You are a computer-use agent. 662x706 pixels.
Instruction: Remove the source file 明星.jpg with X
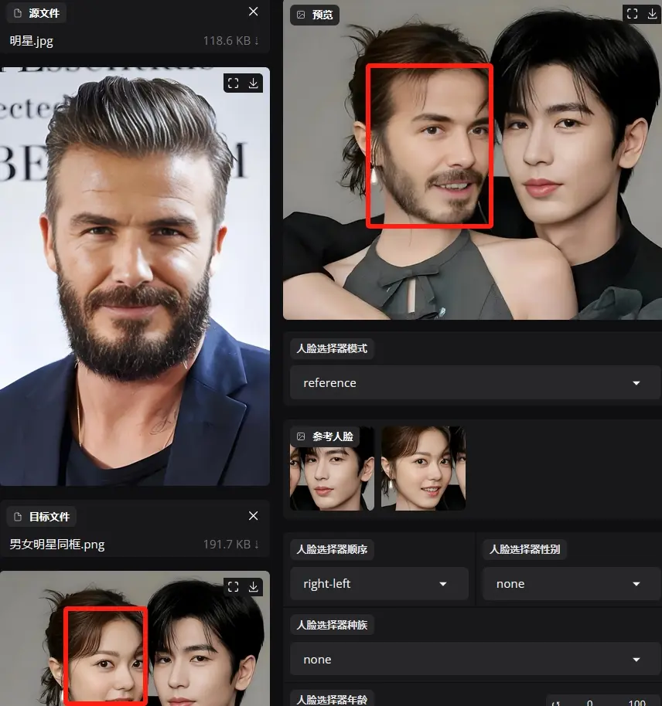tap(254, 12)
